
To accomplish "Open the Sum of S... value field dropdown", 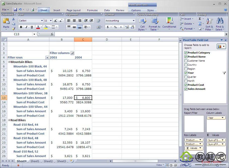I will point(222,140).
